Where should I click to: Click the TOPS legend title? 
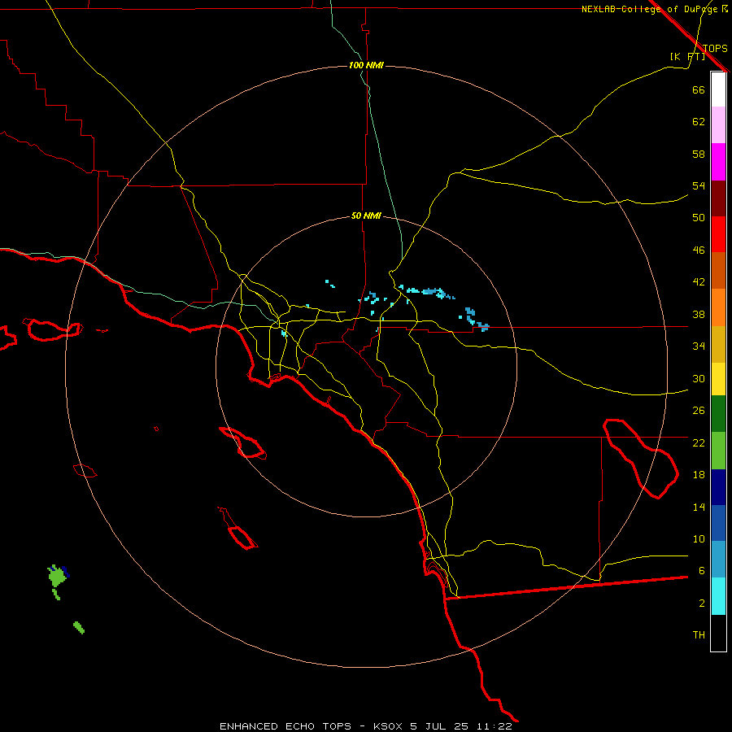point(715,48)
